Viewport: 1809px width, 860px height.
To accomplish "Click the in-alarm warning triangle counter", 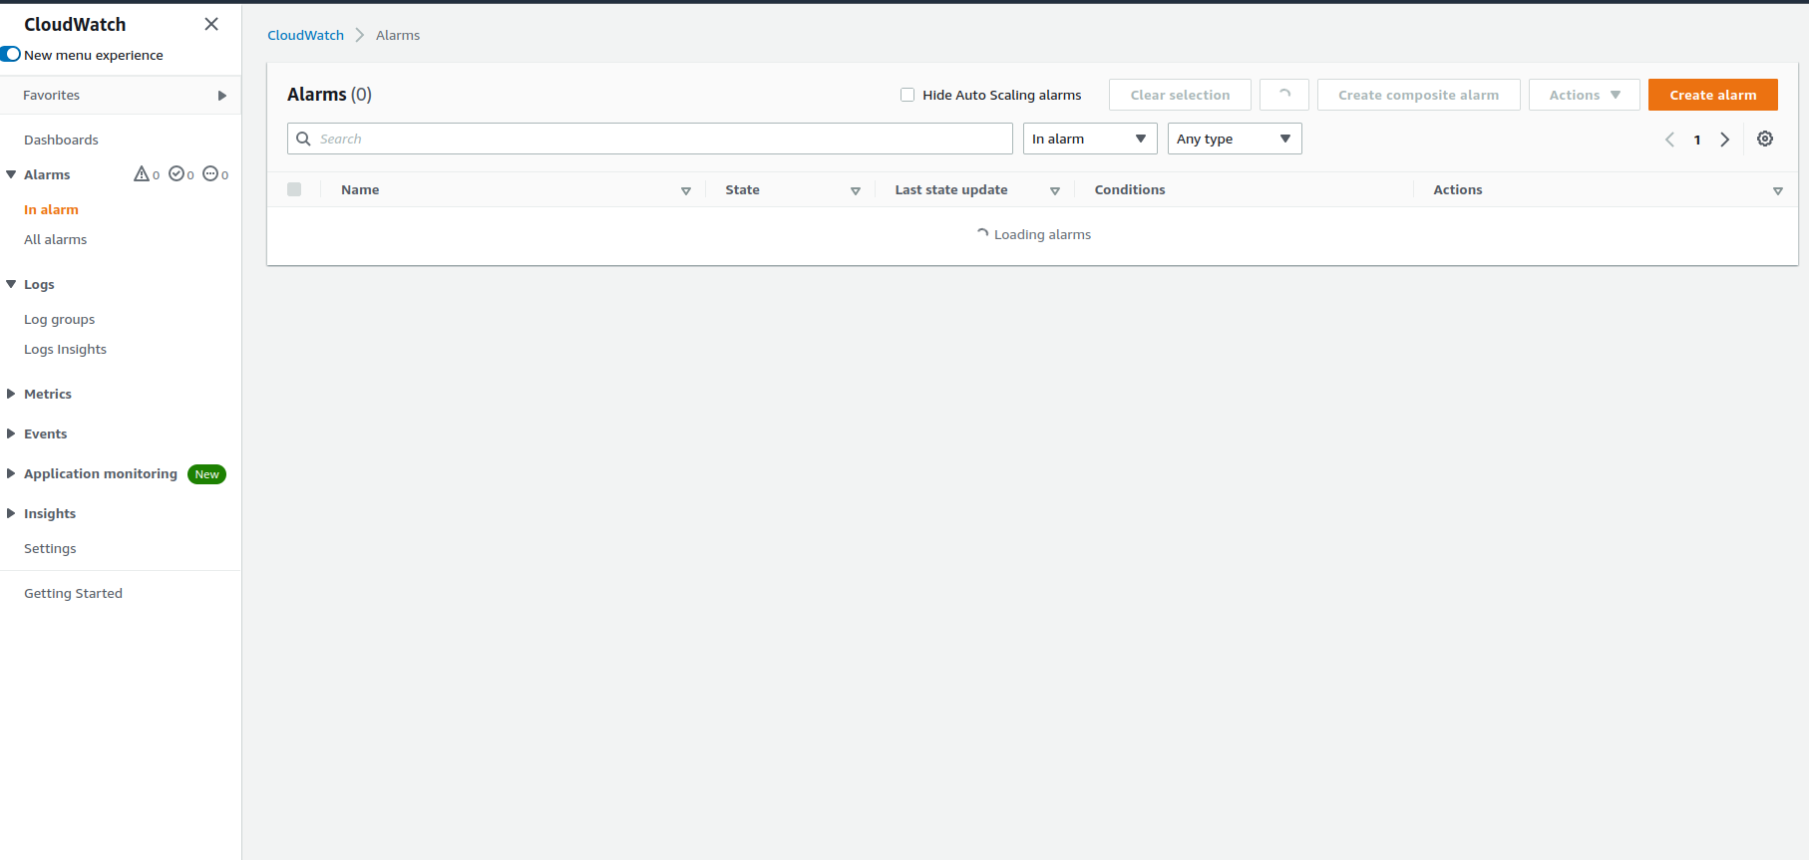I will tap(147, 174).
